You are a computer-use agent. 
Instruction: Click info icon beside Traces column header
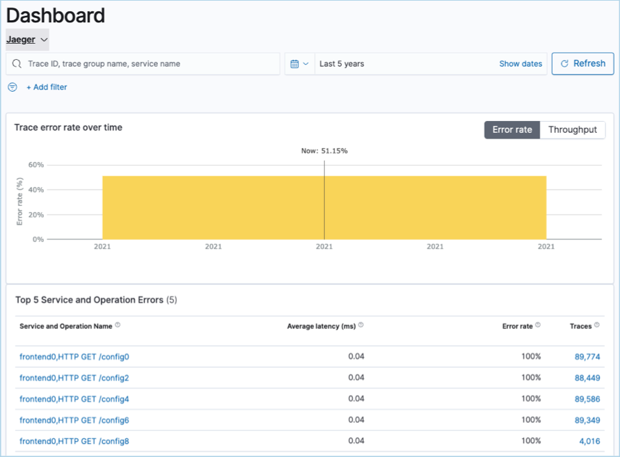(x=597, y=326)
